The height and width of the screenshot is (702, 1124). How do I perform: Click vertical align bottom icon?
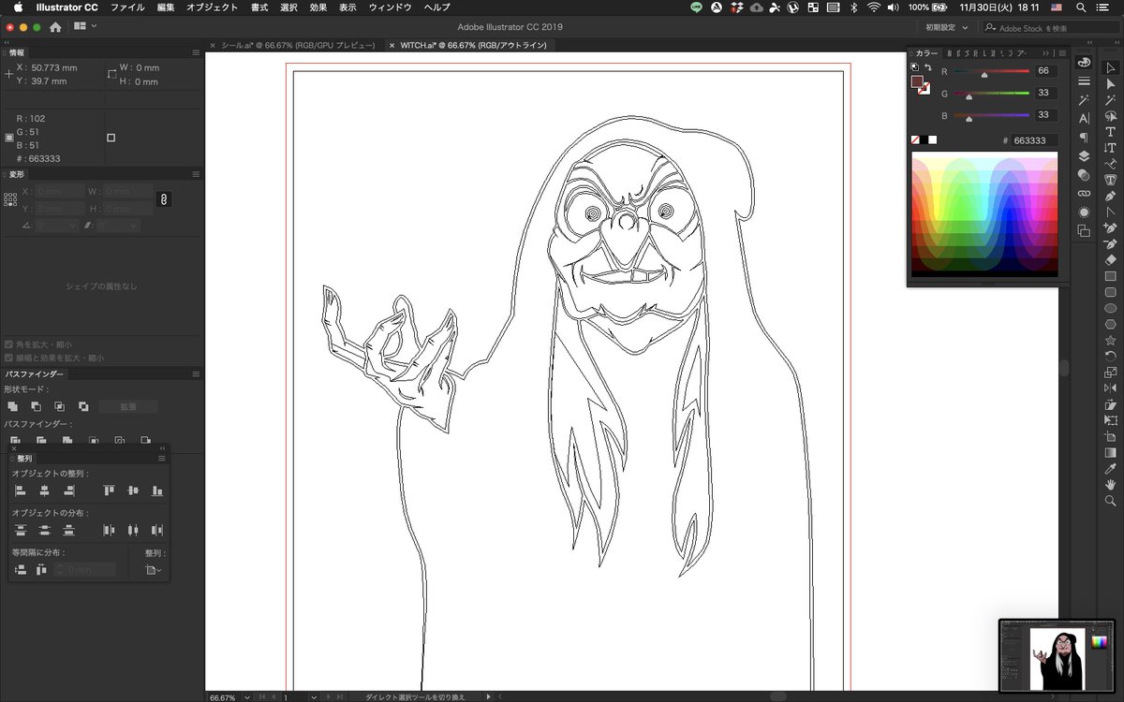(x=157, y=490)
